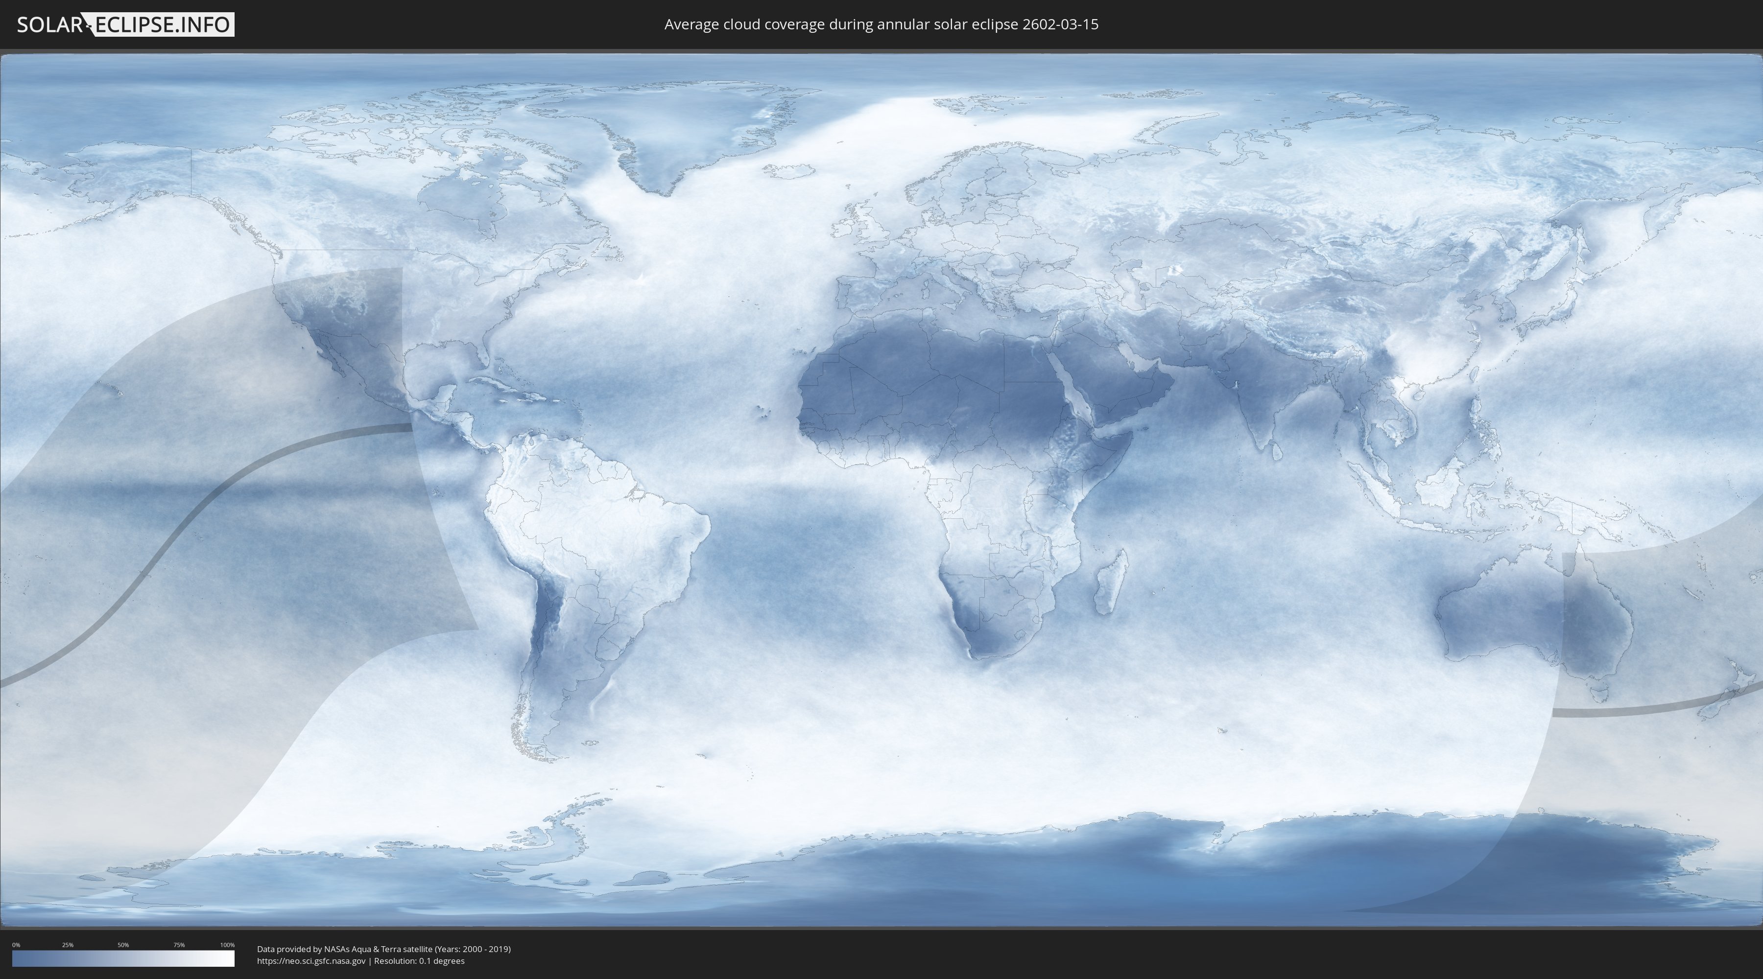Click the map title about cloud coverage
This screenshot has height=979, width=1763.
click(x=881, y=24)
